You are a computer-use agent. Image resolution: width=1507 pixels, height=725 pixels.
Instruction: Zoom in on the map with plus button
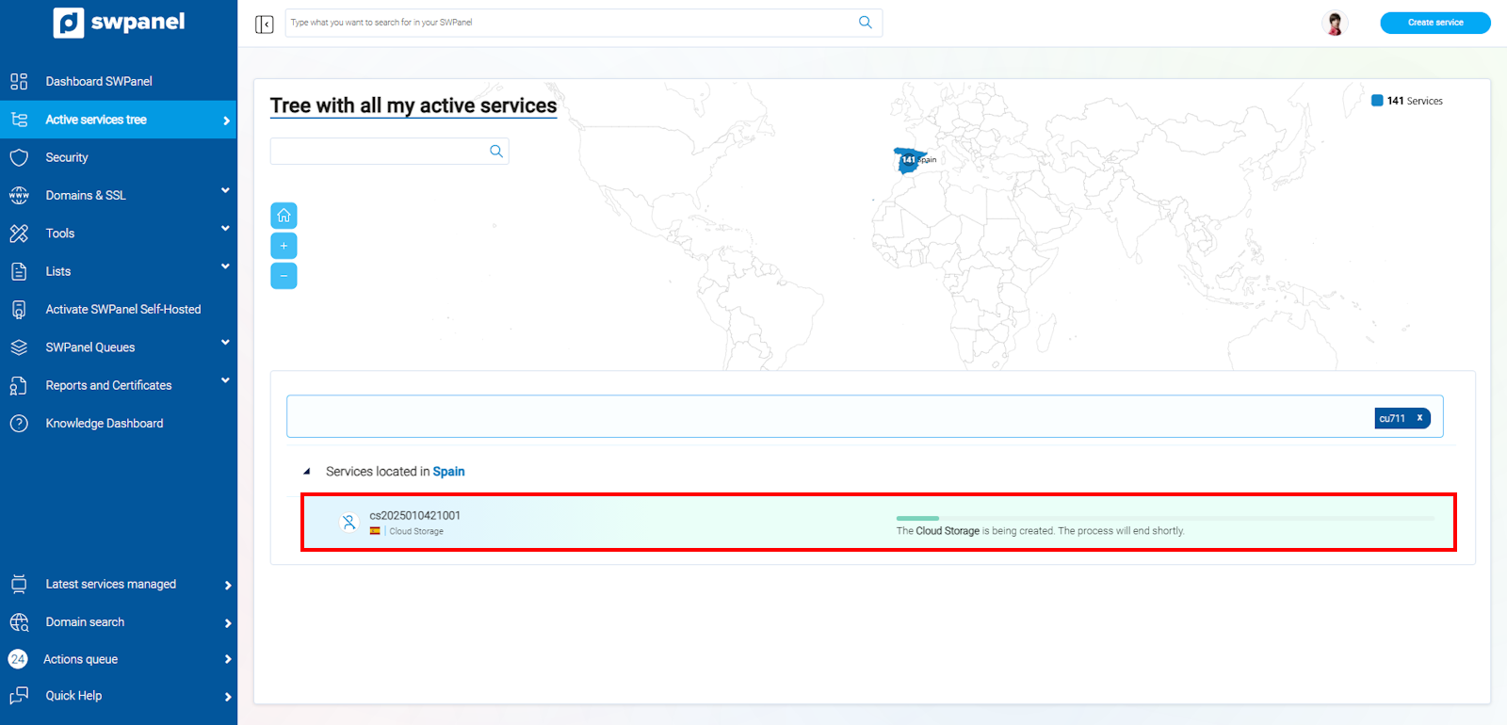284,246
